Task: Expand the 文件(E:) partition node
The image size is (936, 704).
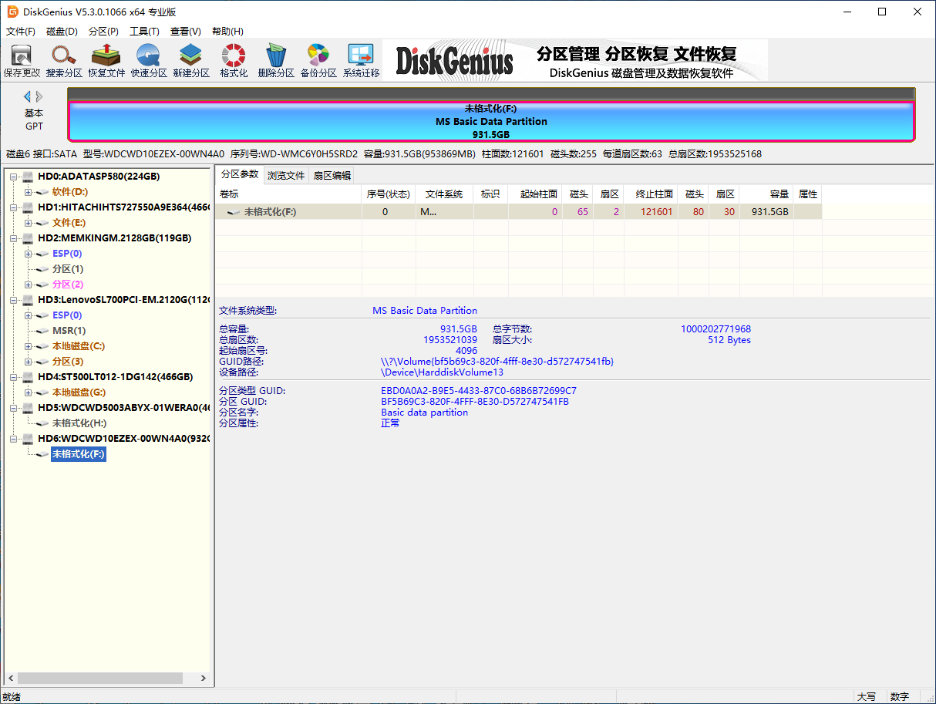Action: [x=28, y=223]
